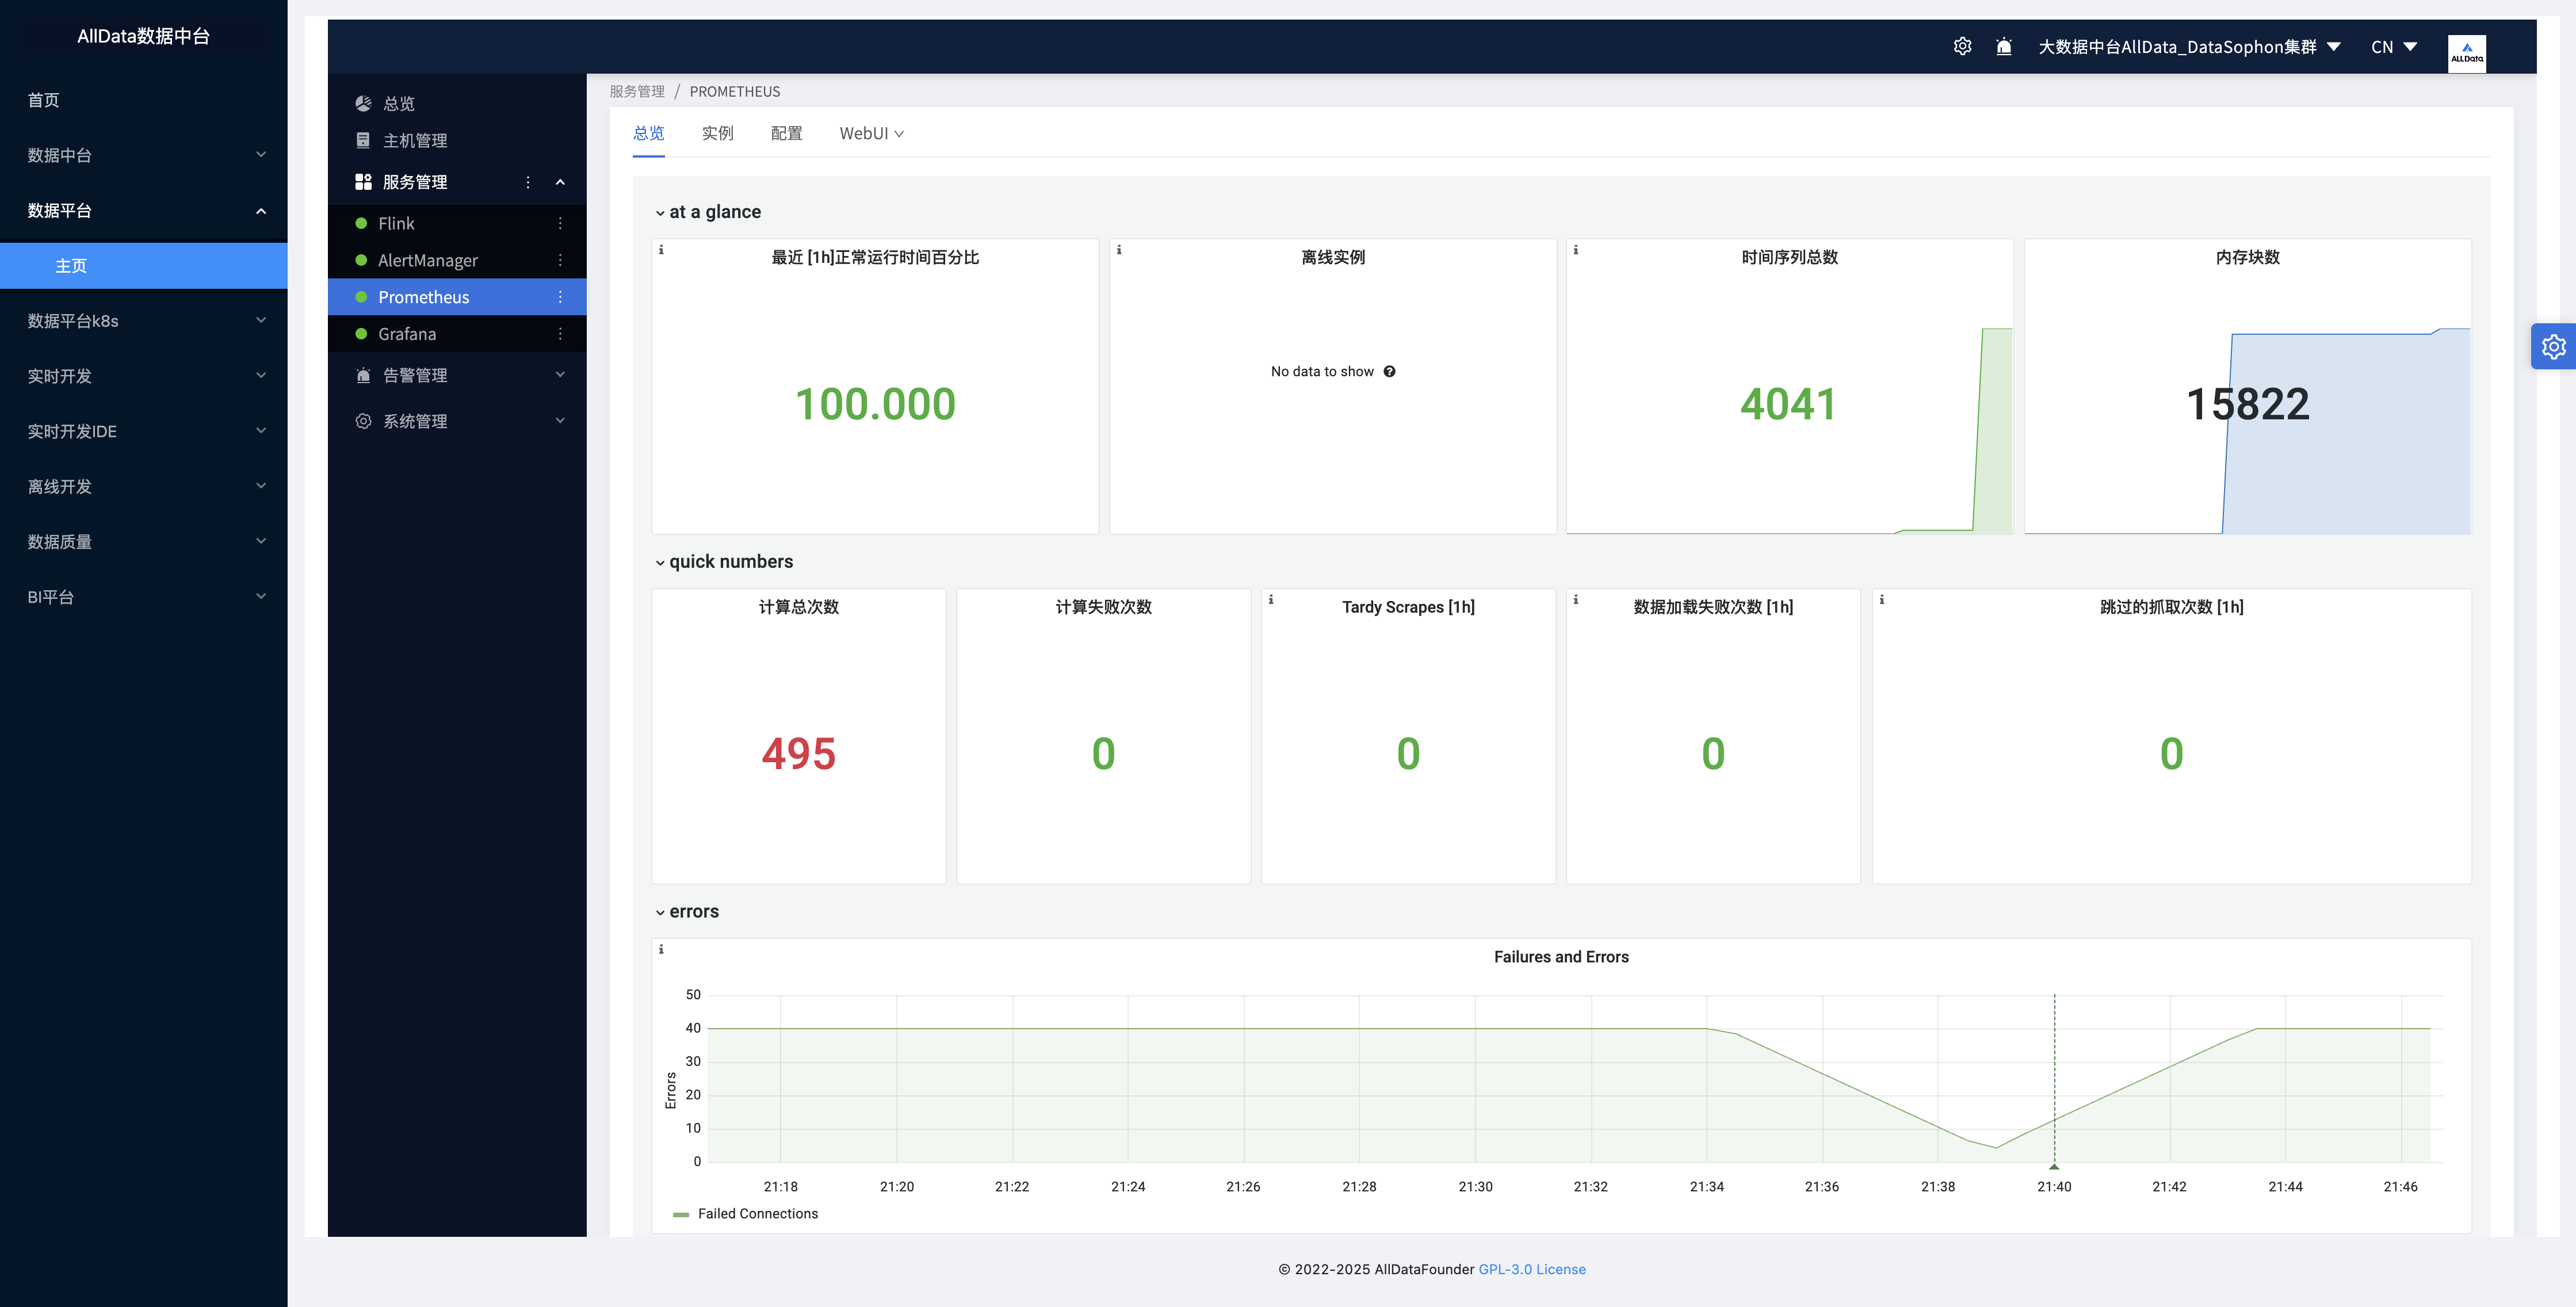This screenshot has width=2576, height=1307.
Task: Switch to the 实例 instances tab
Action: click(716, 133)
